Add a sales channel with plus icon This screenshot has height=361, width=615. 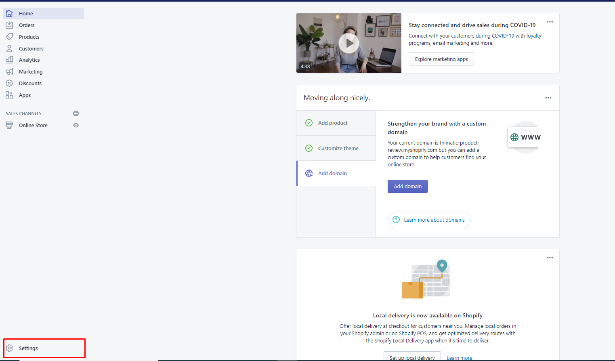(76, 113)
